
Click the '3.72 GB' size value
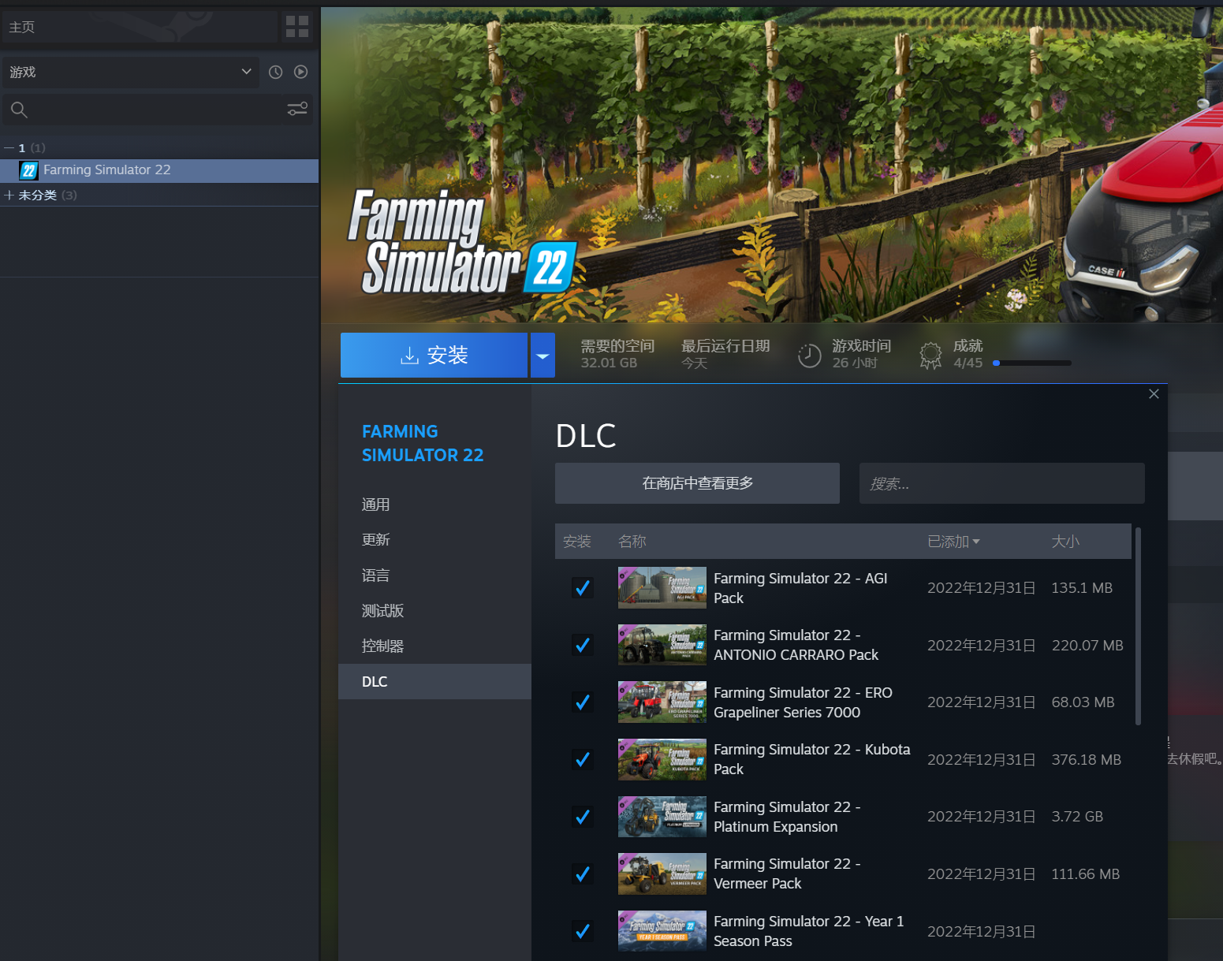pos(1077,817)
